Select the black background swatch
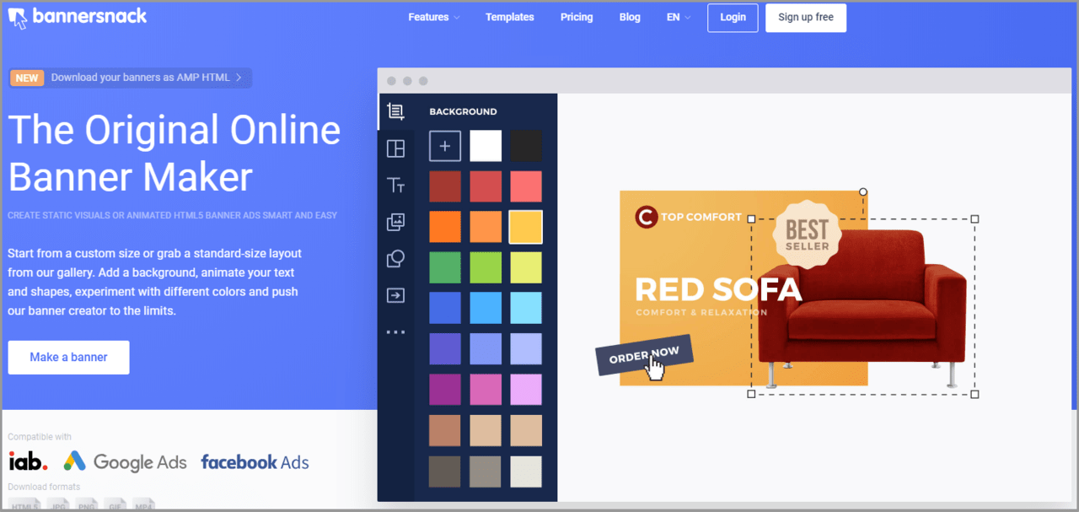 coord(526,146)
